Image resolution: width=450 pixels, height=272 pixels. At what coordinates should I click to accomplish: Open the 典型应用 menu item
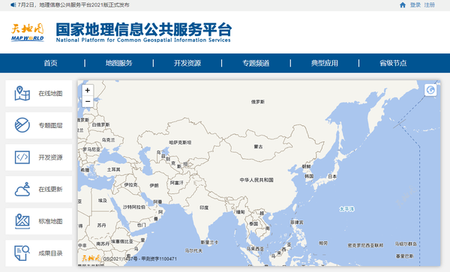pyautogui.click(x=325, y=63)
